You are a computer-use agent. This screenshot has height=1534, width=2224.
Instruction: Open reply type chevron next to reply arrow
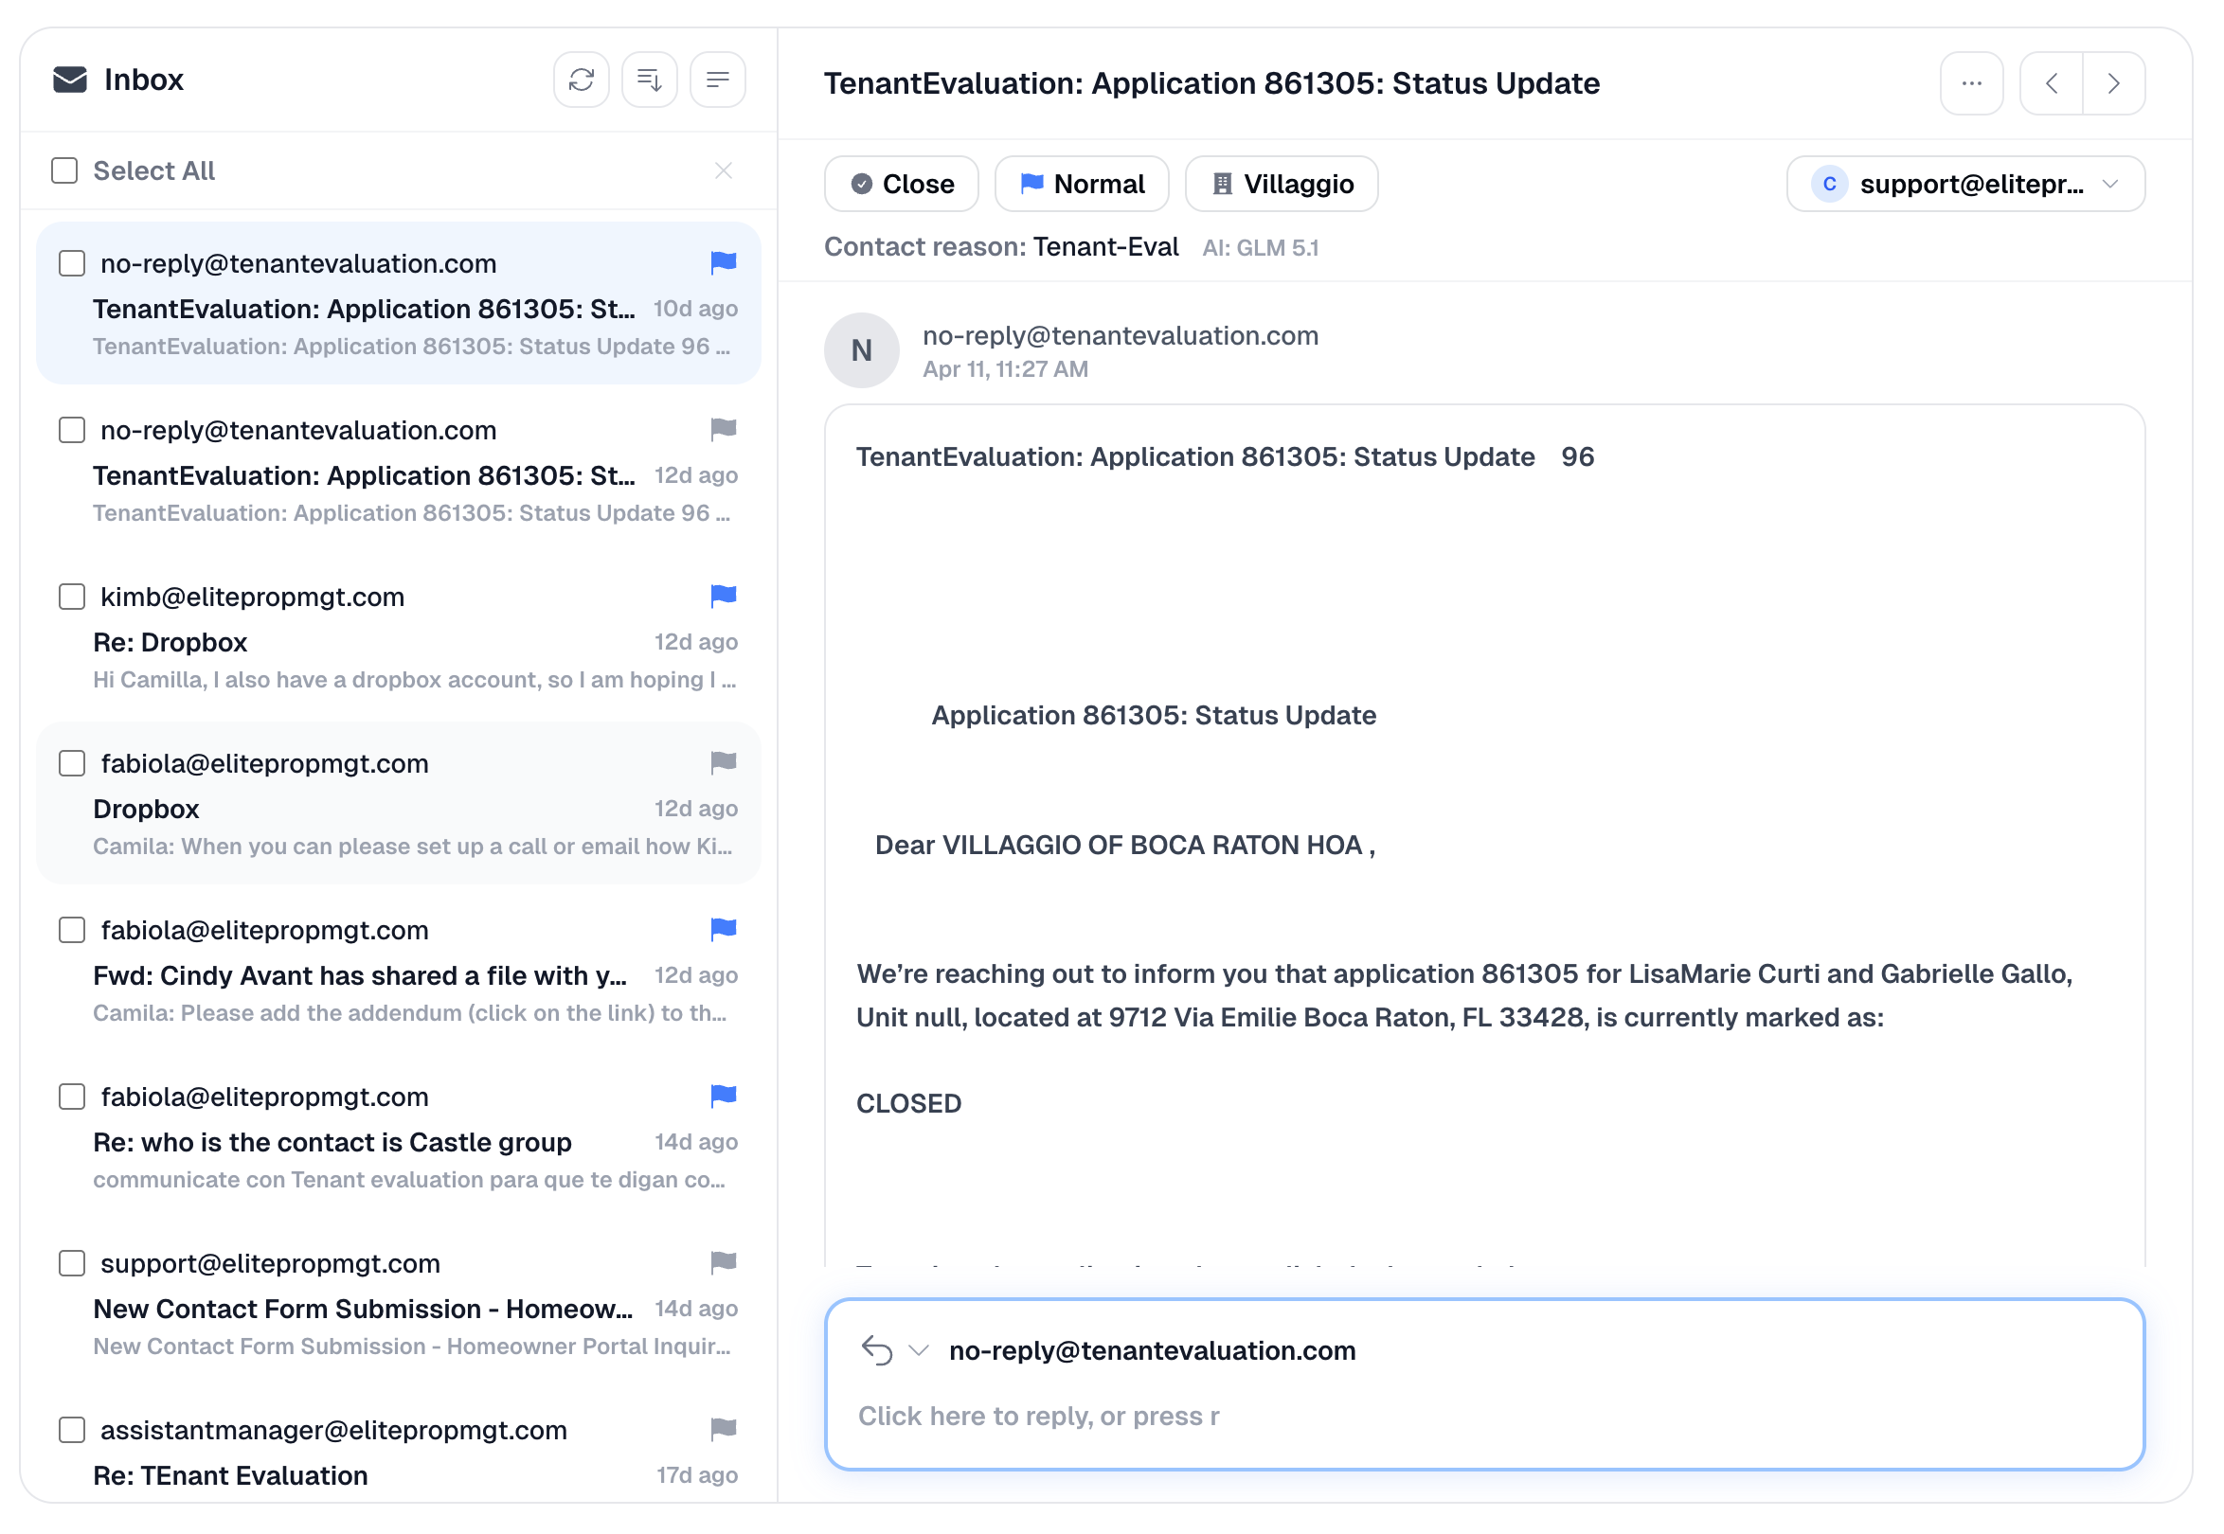[919, 1351]
